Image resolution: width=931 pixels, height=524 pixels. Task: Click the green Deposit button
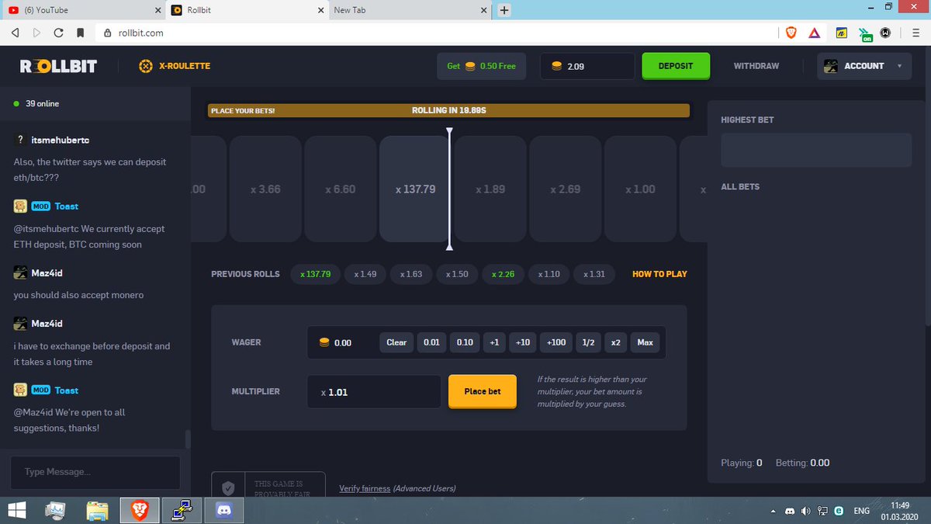click(676, 66)
